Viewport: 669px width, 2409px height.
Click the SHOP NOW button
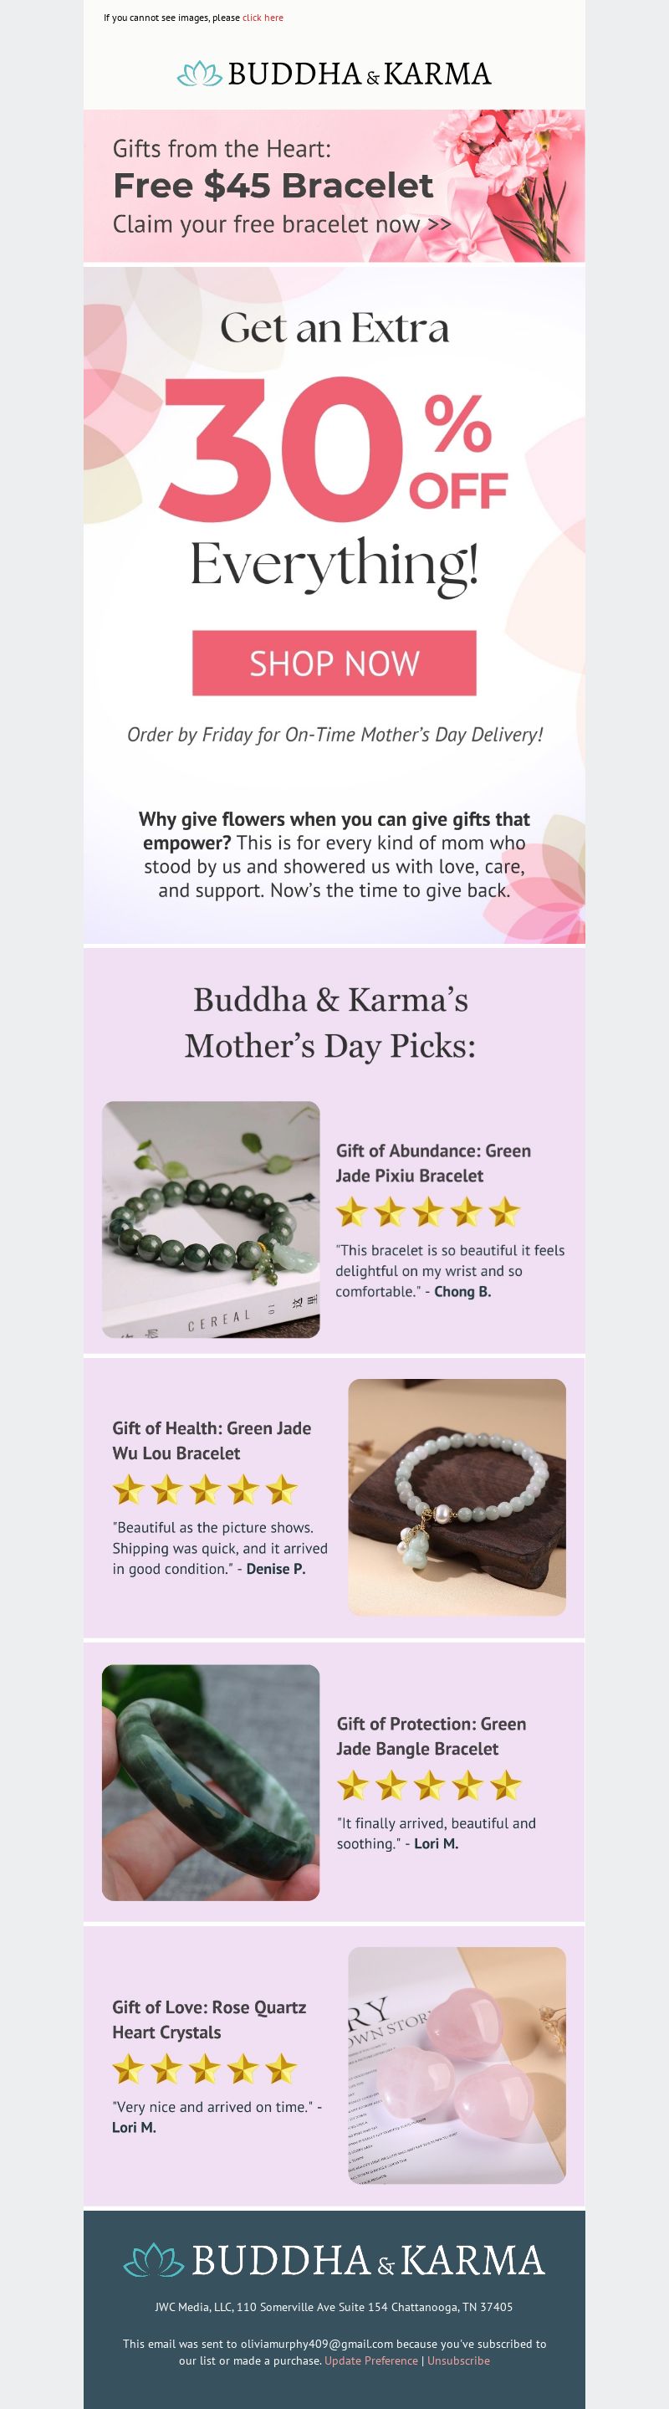[x=334, y=663]
